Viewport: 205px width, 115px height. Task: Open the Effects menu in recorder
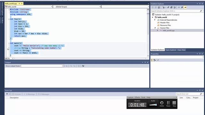point(137,97)
